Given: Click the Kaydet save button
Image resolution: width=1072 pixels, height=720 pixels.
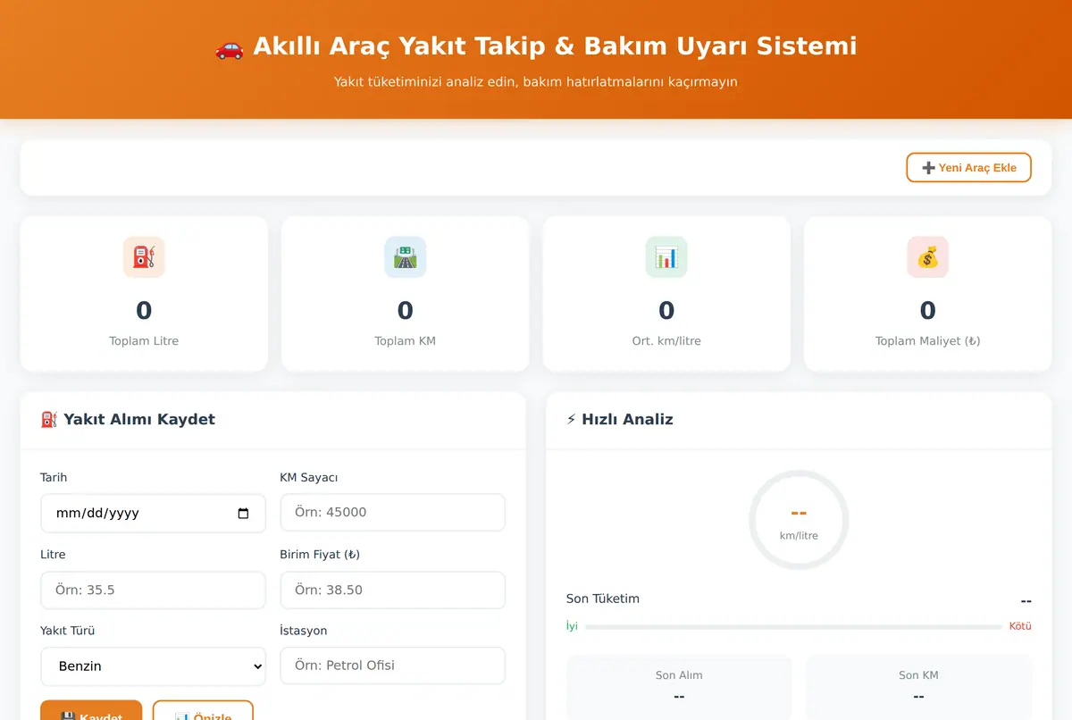Looking at the screenshot, I should click(91, 711).
